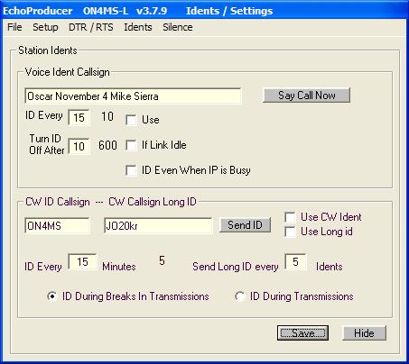409x364 pixels.
Task: Check the Use Long id box
Action: point(290,232)
